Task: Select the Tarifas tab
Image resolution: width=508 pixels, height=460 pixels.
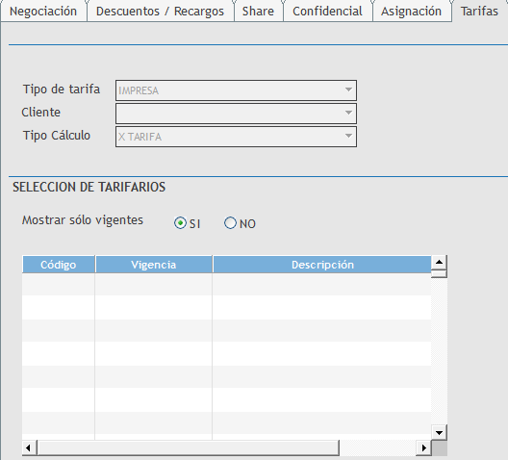Action: point(479,12)
